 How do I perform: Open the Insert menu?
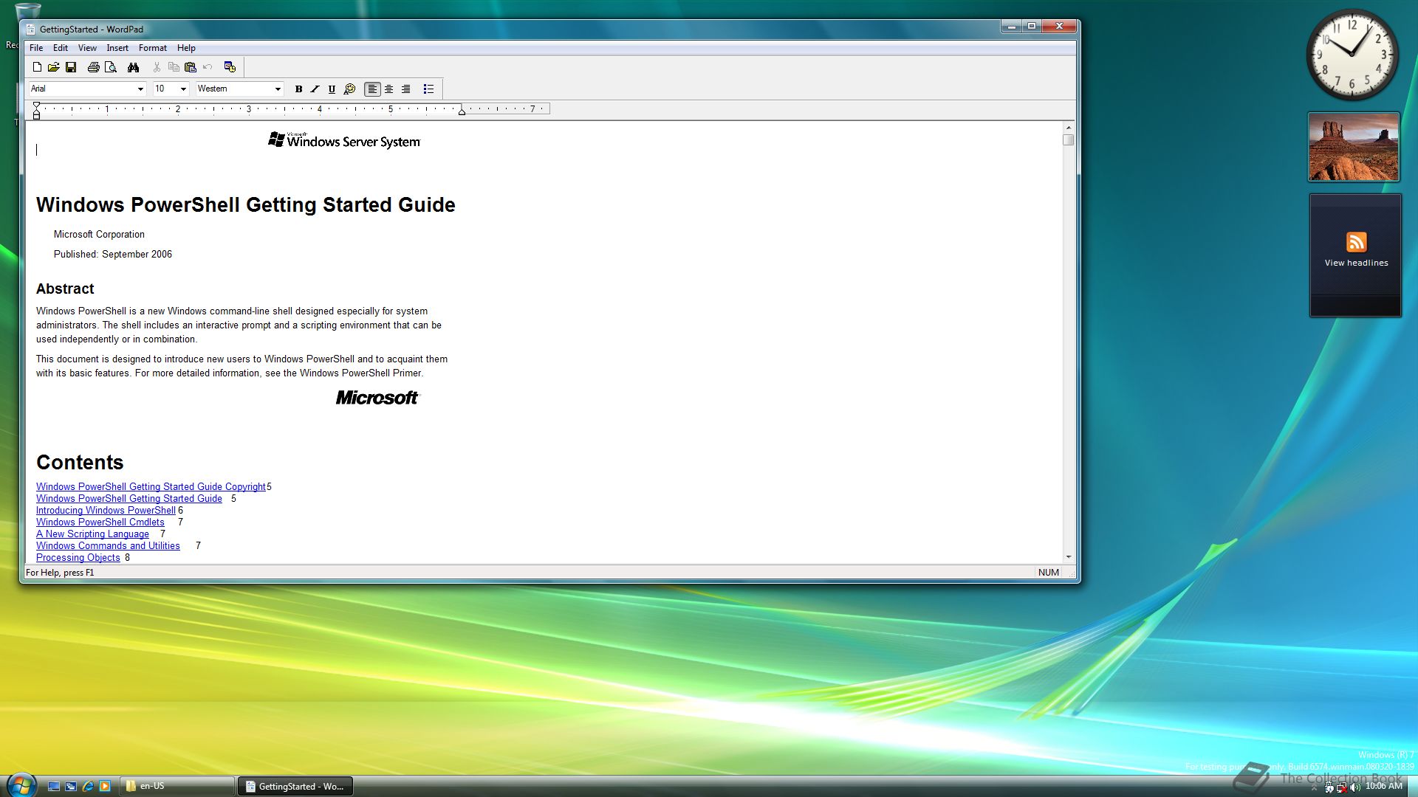coord(117,48)
